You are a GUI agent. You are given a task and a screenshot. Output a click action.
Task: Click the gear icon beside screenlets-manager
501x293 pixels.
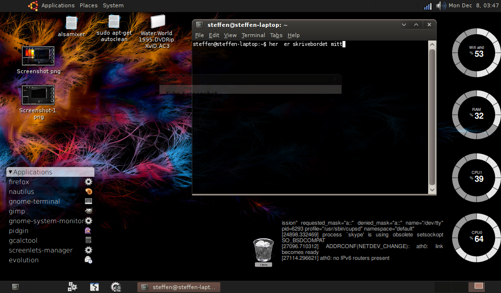(89, 250)
